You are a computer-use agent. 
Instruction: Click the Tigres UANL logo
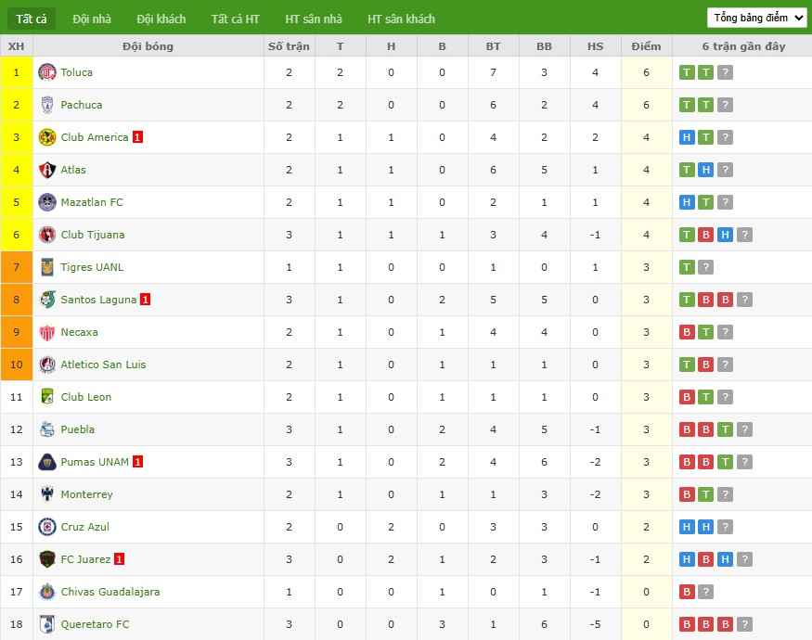coord(47,267)
